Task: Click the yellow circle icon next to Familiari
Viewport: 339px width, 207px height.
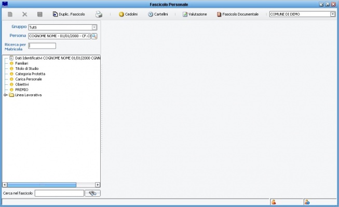Action: point(11,63)
